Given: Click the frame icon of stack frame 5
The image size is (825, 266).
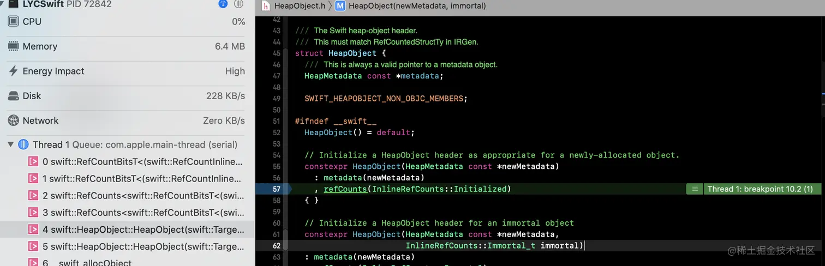Looking at the screenshot, I should [x=33, y=246].
